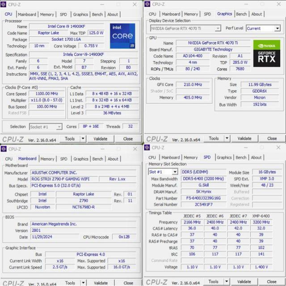Open the Socket #1 selection dropdown
This screenshot has height=286, width=286.
click(x=58, y=127)
